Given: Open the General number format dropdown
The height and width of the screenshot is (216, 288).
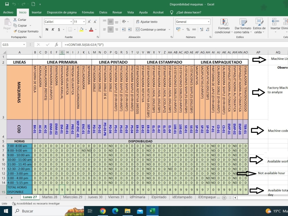Looking at the screenshot, I should tap(209, 22).
